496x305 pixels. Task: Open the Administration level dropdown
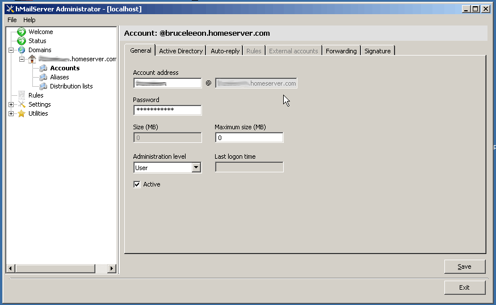click(x=196, y=167)
